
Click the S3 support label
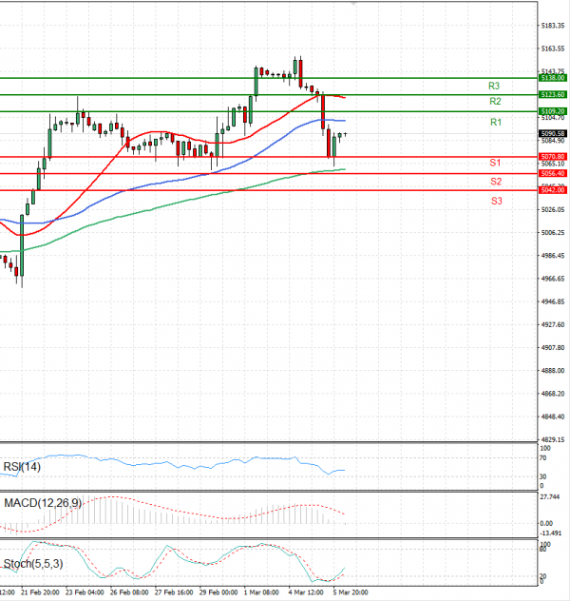coord(497,201)
